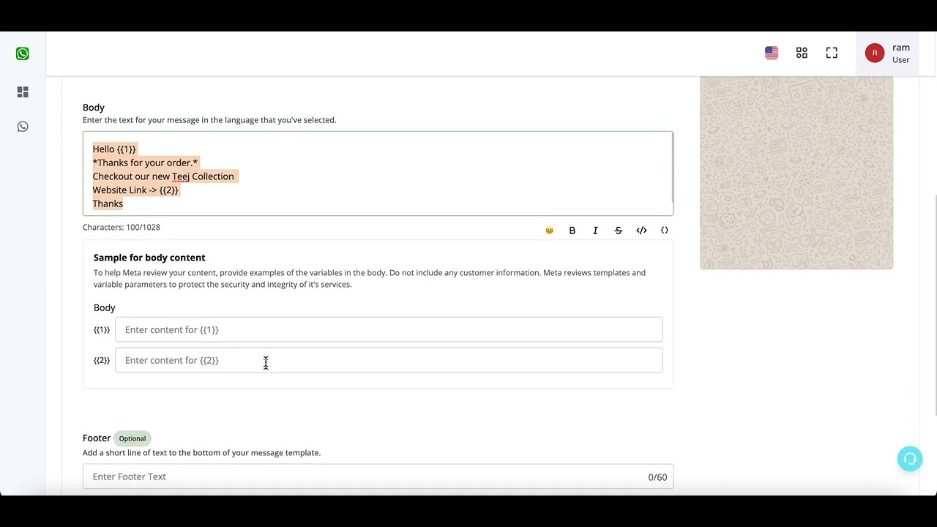Click the 'Optional' badge beside Footer

[x=132, y=438]
